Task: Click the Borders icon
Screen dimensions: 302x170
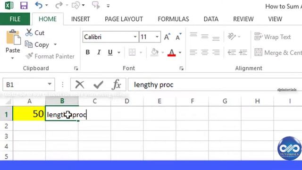Action: [x=132, y=52]
